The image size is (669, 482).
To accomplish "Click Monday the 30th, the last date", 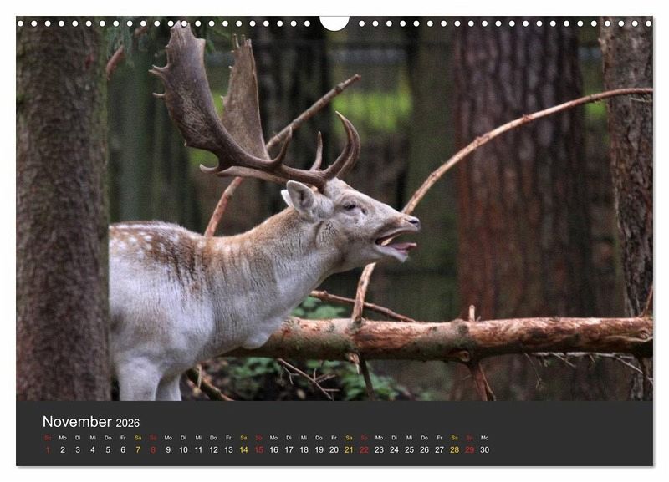I will [484, 449].
